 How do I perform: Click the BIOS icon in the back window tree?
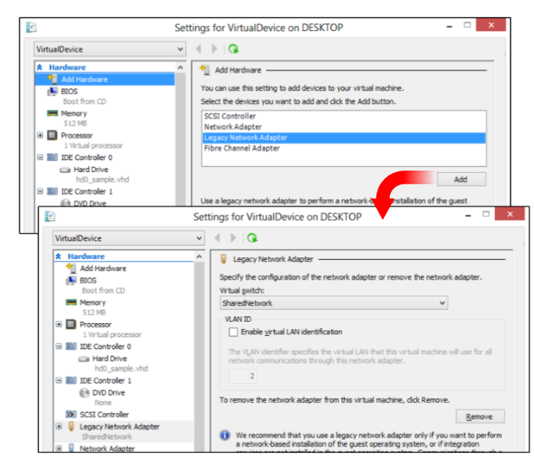(52, 91)
